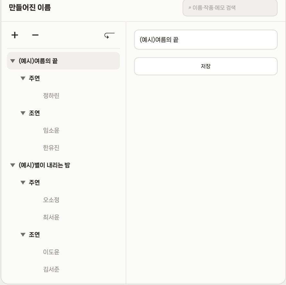Viewport: 286px width, 285px height.
Task: Collapse 주연 under (예시)여름의 끝
Action: point(23,78)
